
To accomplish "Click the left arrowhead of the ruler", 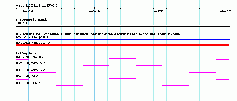I will click(x=17, y=8).
